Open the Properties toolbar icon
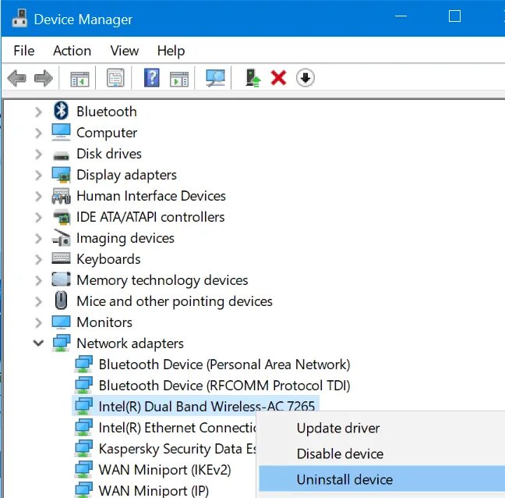Image resolution: width=505 pixels, height=498 pixels. 115,78
